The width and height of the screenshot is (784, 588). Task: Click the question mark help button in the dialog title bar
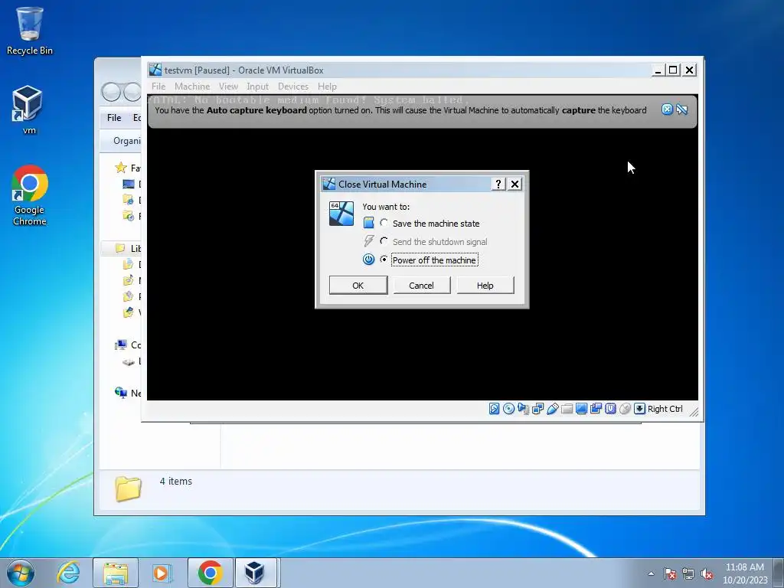click(498, 184)
